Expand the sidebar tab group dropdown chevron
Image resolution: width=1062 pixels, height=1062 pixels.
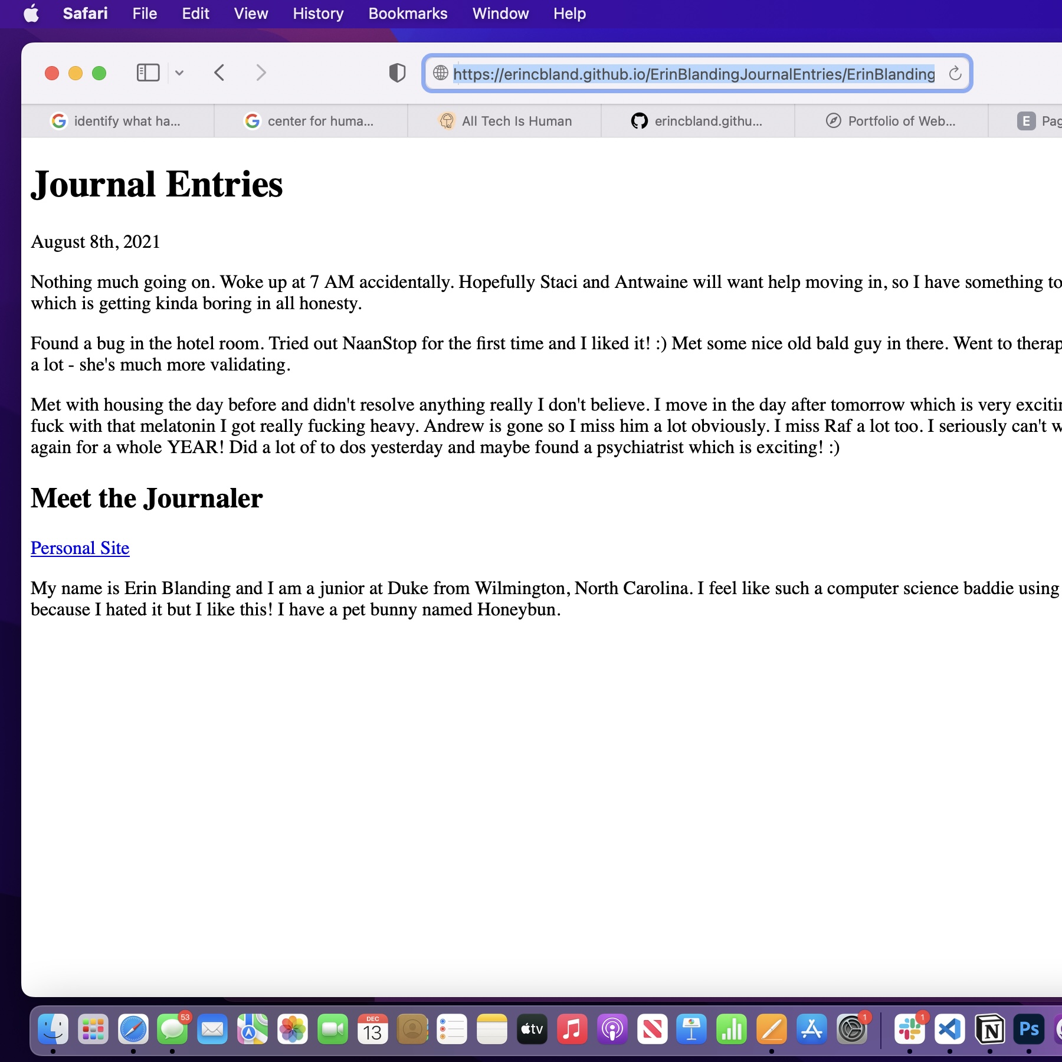click(179, 73)
